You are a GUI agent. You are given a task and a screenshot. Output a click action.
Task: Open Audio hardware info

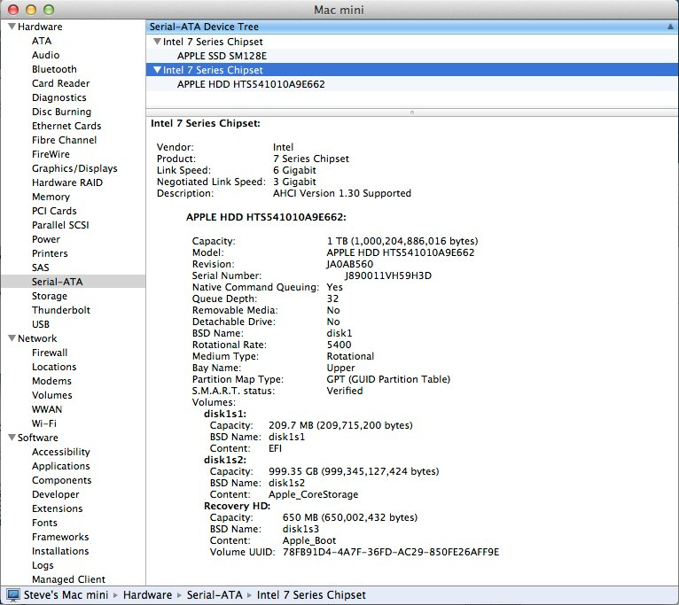(x=45, y=55)
